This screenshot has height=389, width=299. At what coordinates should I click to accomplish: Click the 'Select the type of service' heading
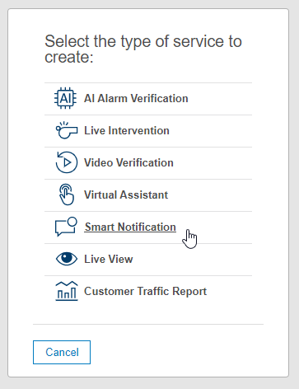[x=143, y=49]
